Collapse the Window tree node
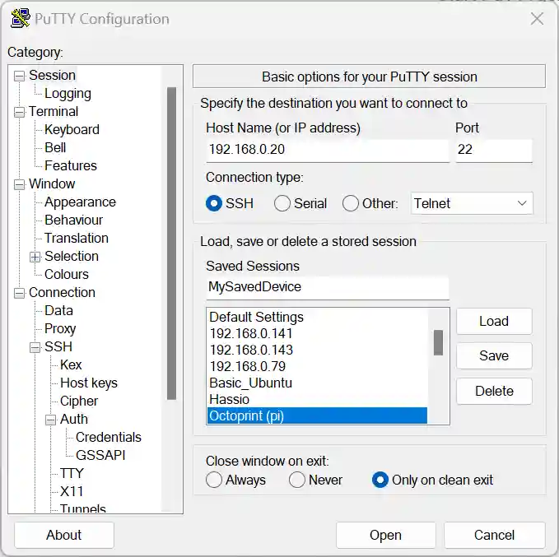 pos(19,184)
